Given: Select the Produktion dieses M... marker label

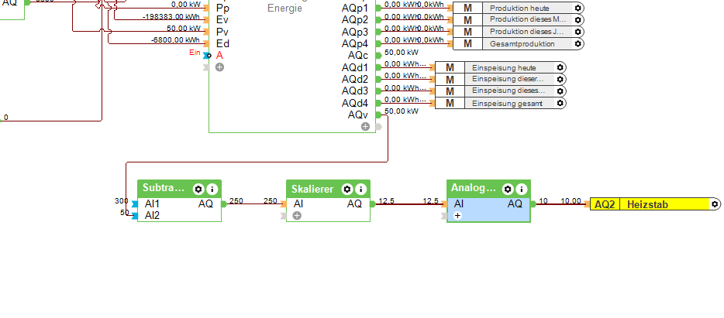Looking at the screenshot, I should [528, 20].
